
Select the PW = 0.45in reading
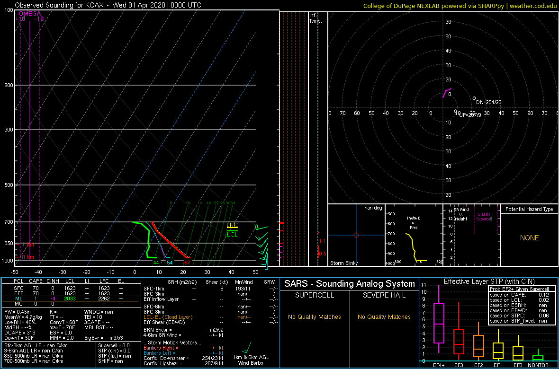point(18,312)
